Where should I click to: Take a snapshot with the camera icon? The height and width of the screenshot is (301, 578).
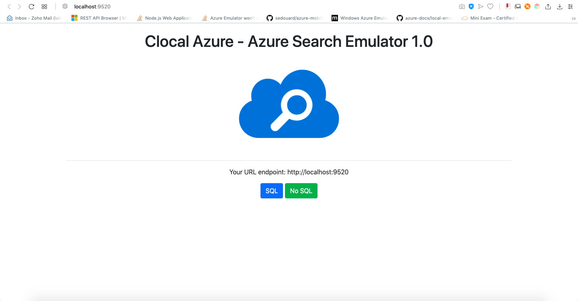pyautogui.click(x=462, y=6)
